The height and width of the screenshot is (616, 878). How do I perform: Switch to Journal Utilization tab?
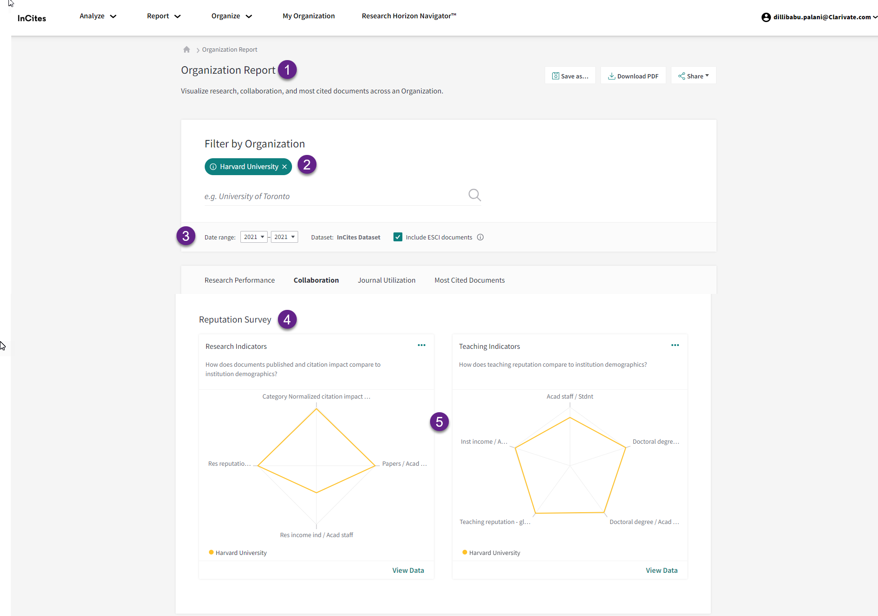(386, 280)
